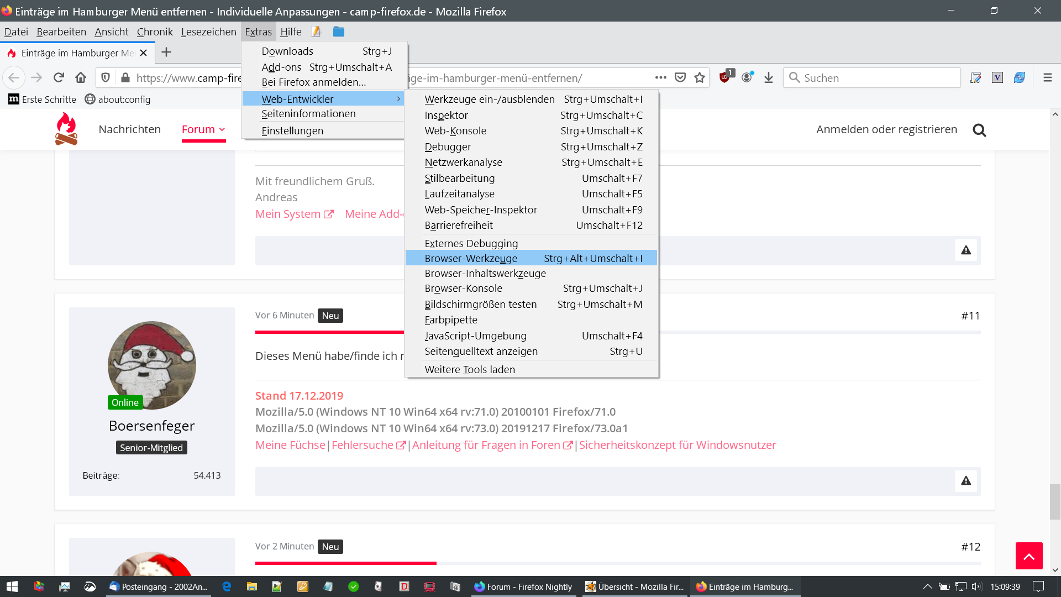
Task: Show hidden system tray icons
Action: click(x=927, y=586)
